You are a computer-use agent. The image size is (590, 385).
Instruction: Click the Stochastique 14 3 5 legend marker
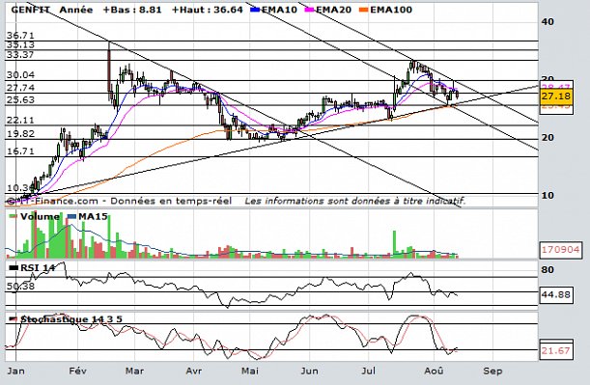(x=14, y=318)
